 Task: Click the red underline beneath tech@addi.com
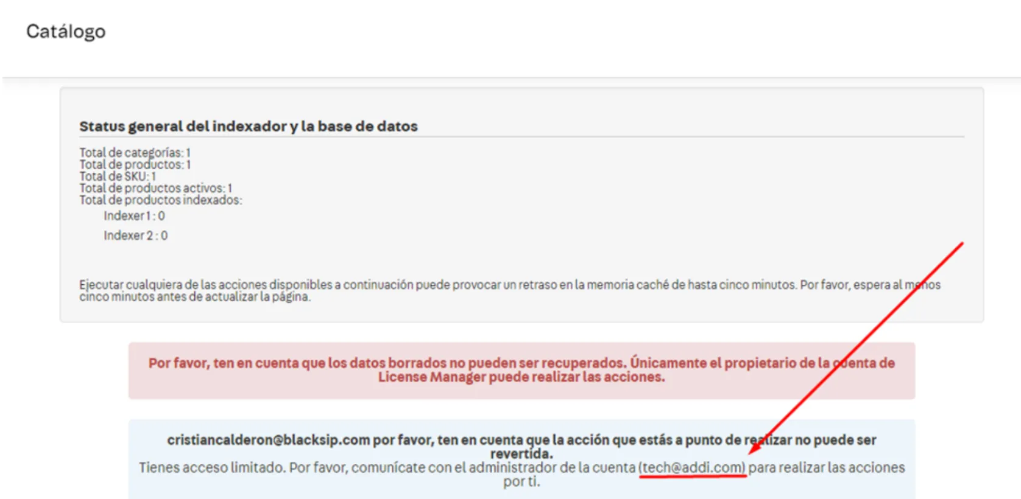[x=692, y=476]
